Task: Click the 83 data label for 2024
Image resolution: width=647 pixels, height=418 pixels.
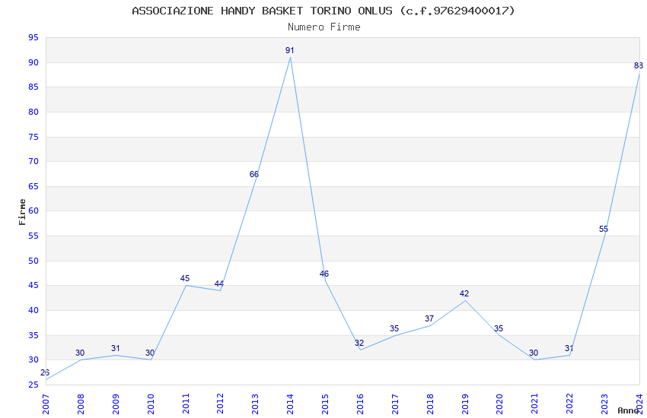Action: (639, 65)
